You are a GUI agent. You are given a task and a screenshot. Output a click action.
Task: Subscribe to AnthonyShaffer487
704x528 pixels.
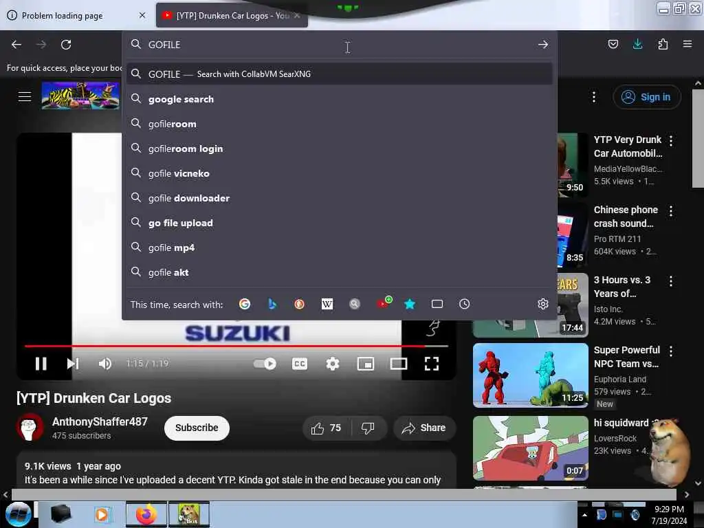197,428
